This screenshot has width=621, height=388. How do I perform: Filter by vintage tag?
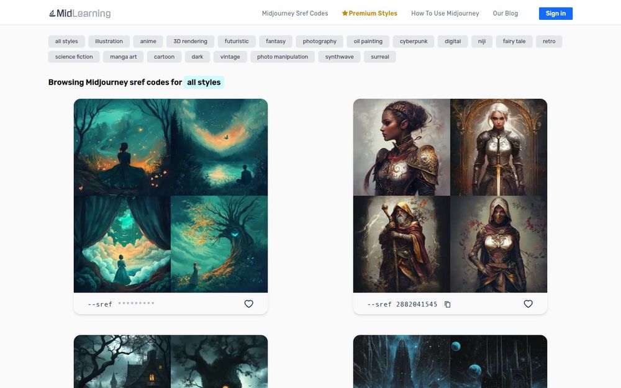coord(230,56)
